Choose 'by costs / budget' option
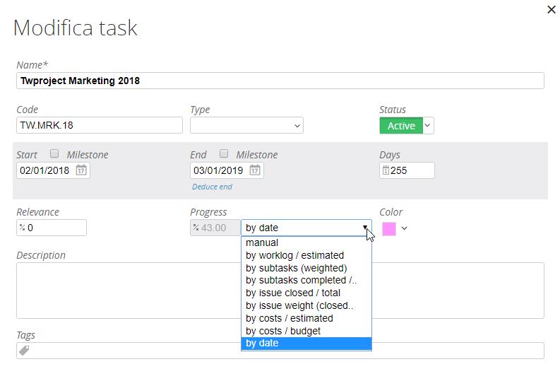The width and height of the screenshot is (560, 369). 282,331
